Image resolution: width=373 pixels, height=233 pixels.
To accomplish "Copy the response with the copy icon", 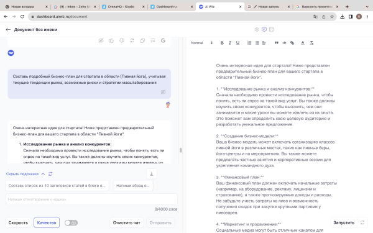I will pos(142,40).
